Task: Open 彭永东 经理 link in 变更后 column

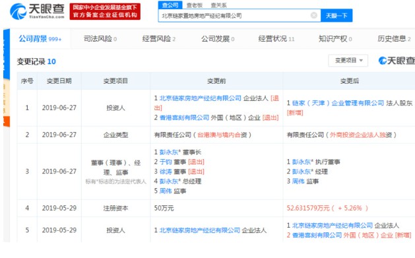Action: pyautogui.click(x=302, y=172)
